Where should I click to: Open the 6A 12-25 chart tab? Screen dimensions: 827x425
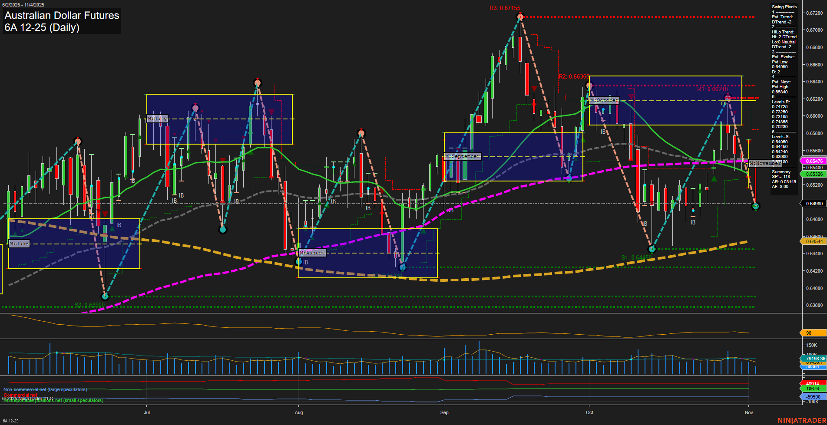tap(11, 421)
